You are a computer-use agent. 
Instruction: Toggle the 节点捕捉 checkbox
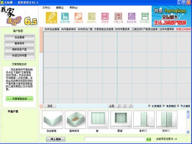tap(178, 106)
